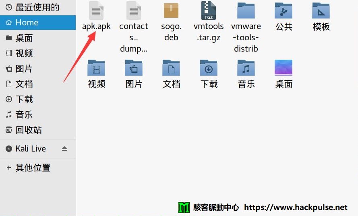
Task: Open the 公共 public folder icon
Action: pos(283,11)
